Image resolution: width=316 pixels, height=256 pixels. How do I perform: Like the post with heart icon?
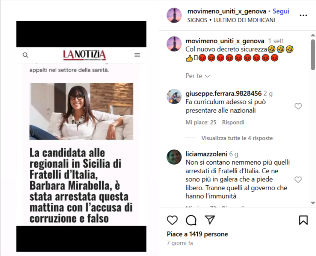[172, 220]
